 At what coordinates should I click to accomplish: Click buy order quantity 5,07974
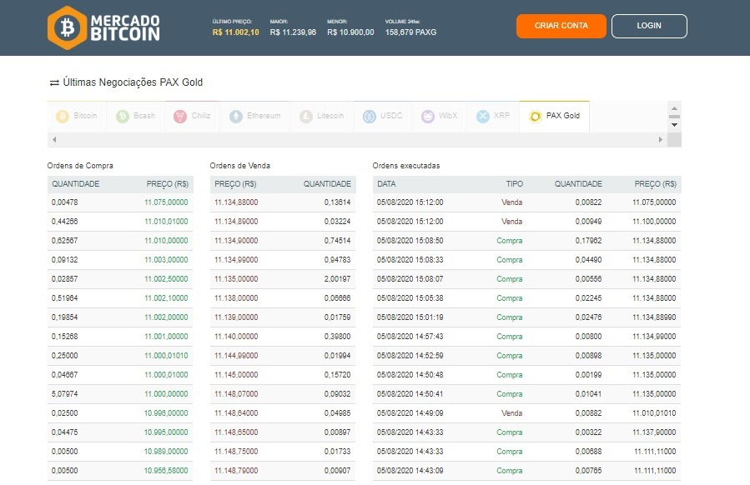point(64,394)
